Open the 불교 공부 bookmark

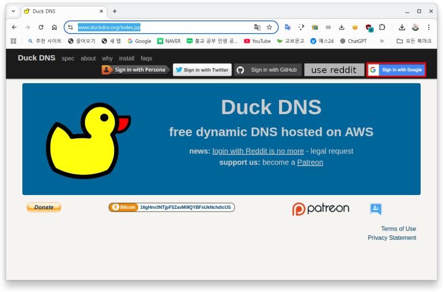(212, 41)
